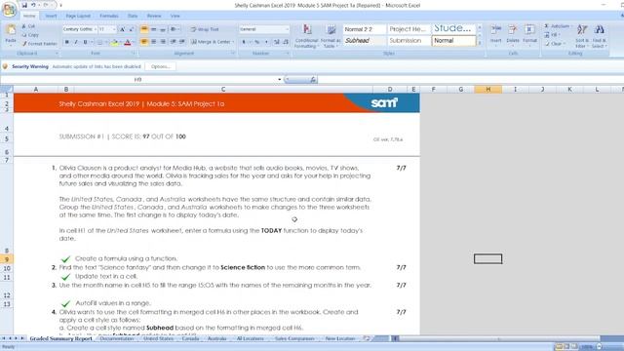Switch to the Data ribbon tab
624x351 pixels.
click(133, 16)
